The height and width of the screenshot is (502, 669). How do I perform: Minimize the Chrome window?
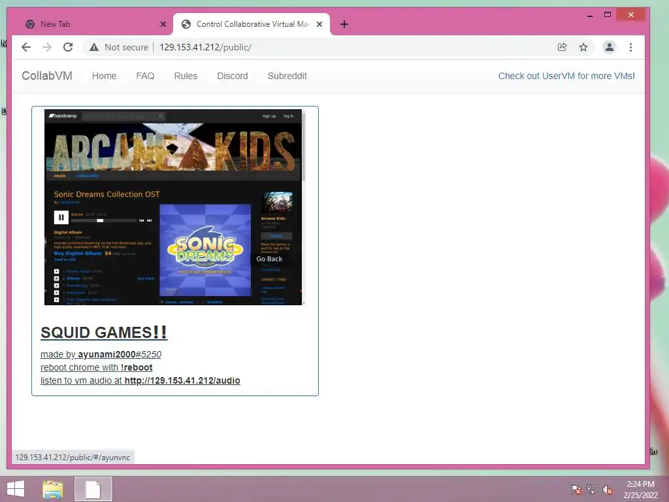(x=590, y=16)
